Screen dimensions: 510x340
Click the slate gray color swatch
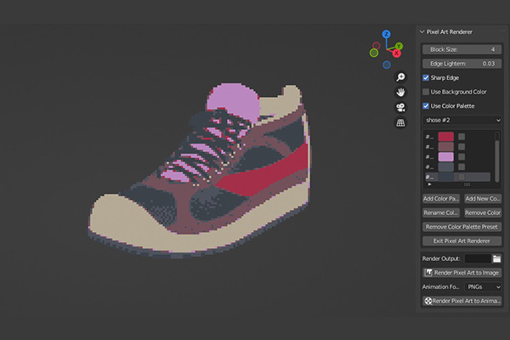tap(446, 167)
